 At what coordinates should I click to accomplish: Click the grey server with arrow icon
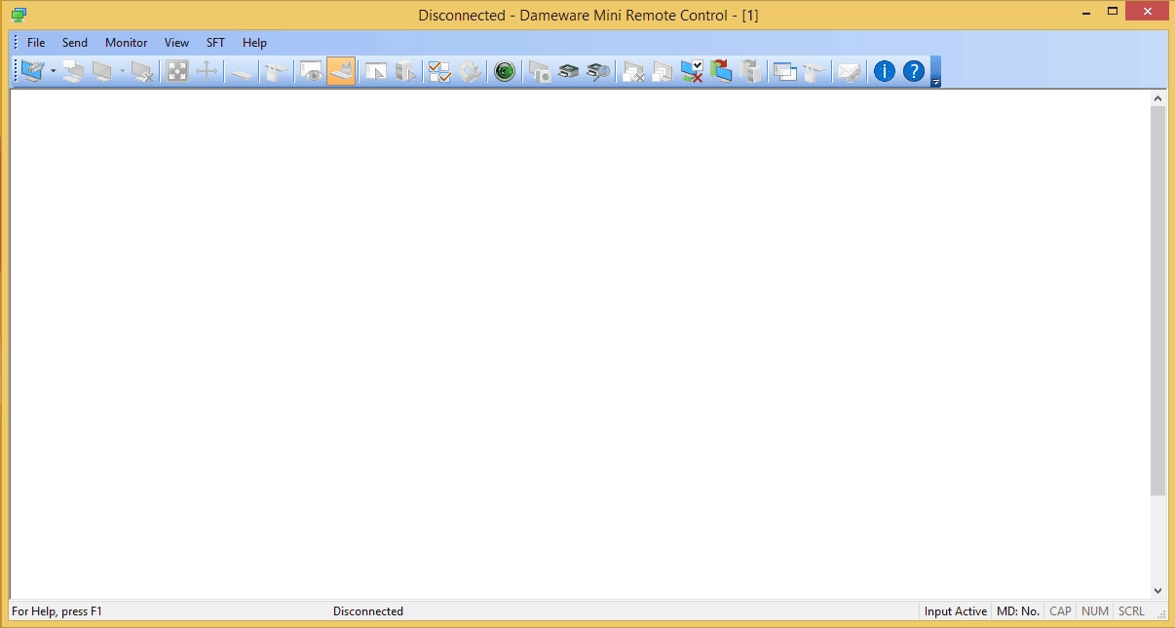751,71
